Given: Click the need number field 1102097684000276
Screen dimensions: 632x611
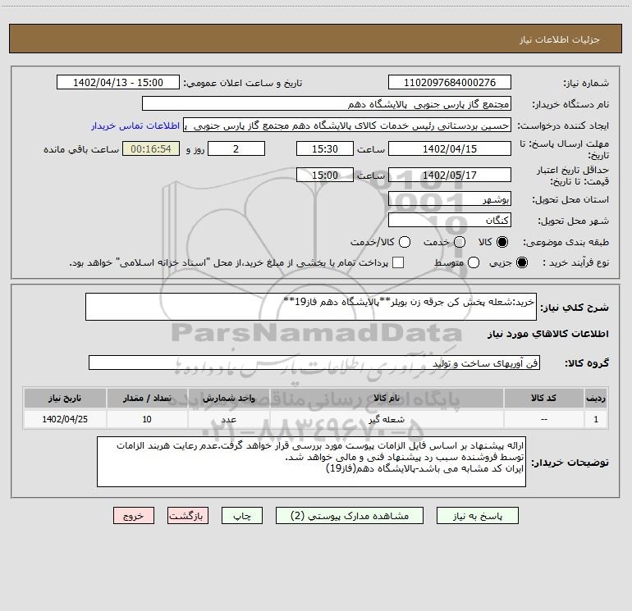Looking at the screenshot, I should coord(450,83).
